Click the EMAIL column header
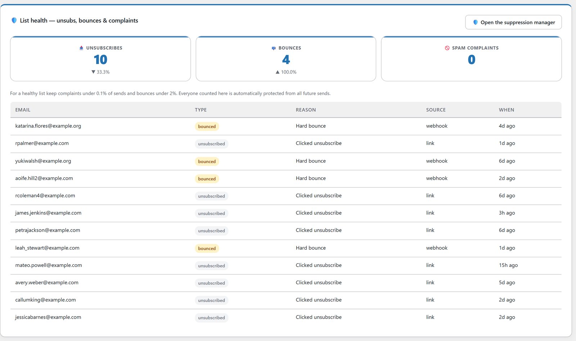 23,110
